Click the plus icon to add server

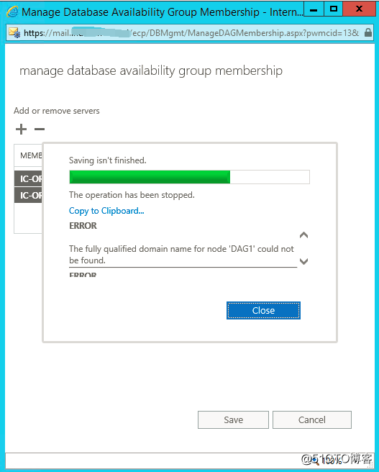(x=21, y=130)
